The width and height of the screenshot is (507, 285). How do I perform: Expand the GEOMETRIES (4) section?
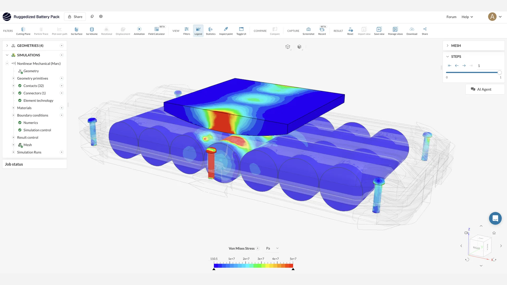coord(7,46)
